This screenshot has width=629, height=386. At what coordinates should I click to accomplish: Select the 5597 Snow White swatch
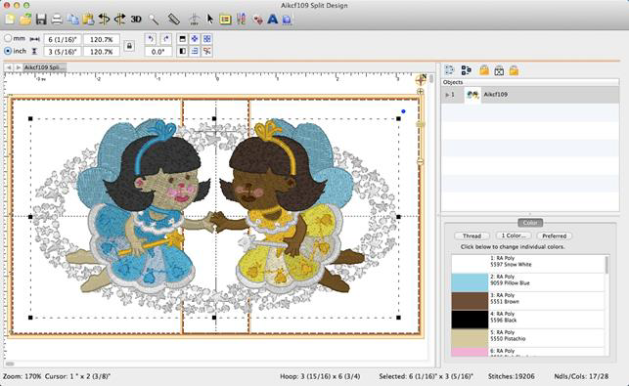tap(470, 264)
